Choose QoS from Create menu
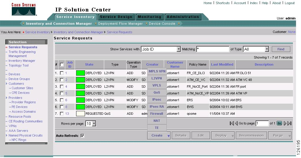Viewport: 301px width, 158px height. coord(157,92)
